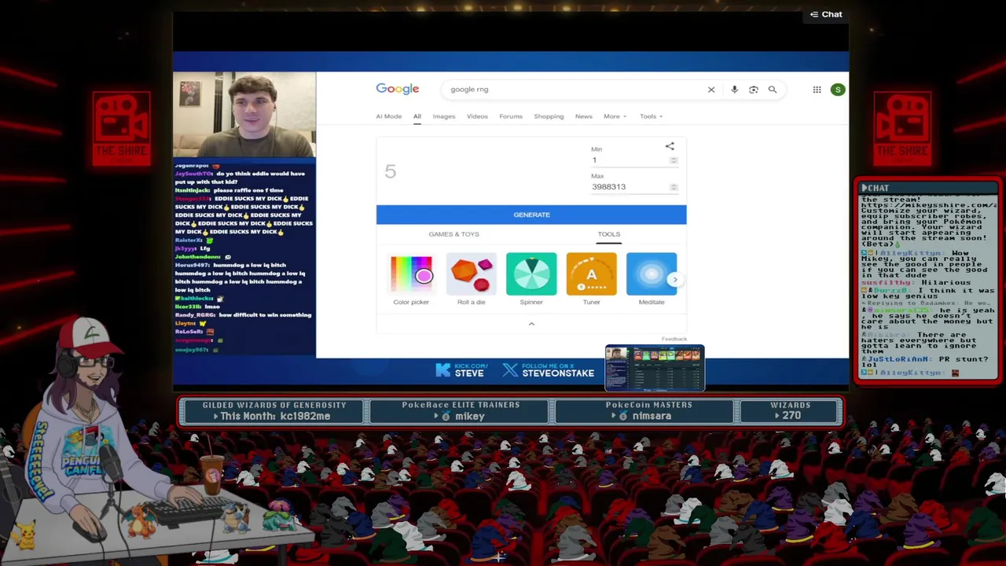1006x566 pixels.
Task: Expand the Tools dropdown
Action: tap(651, 116)
